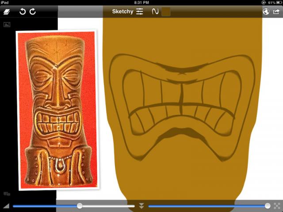The image size is (283, 212).
Task: Open the brush color swatch
Action: click(166, 11)
